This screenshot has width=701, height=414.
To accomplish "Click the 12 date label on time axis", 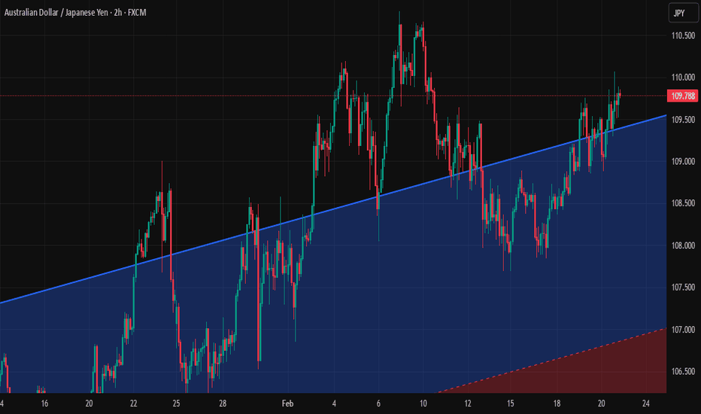I will (x=466, y=403).
